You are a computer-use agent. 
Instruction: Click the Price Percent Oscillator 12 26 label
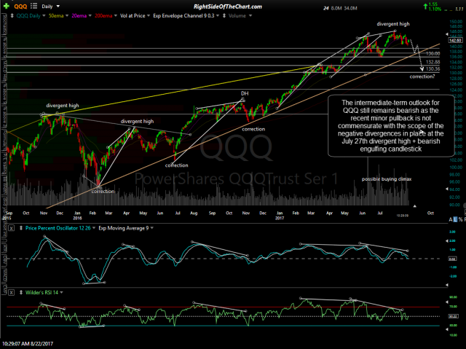tap(58, 228)
